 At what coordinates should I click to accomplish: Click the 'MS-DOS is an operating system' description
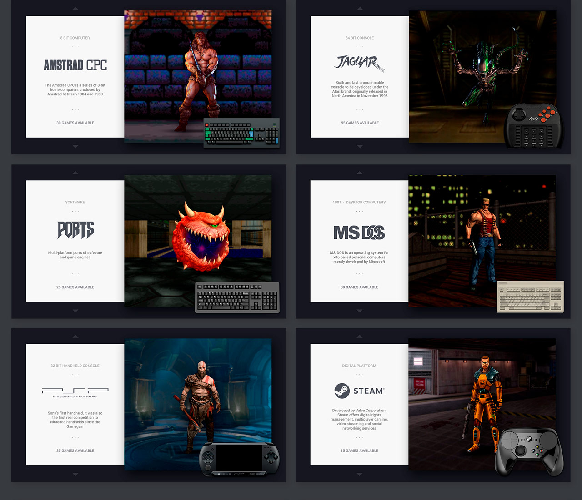(x=359, y=257)
